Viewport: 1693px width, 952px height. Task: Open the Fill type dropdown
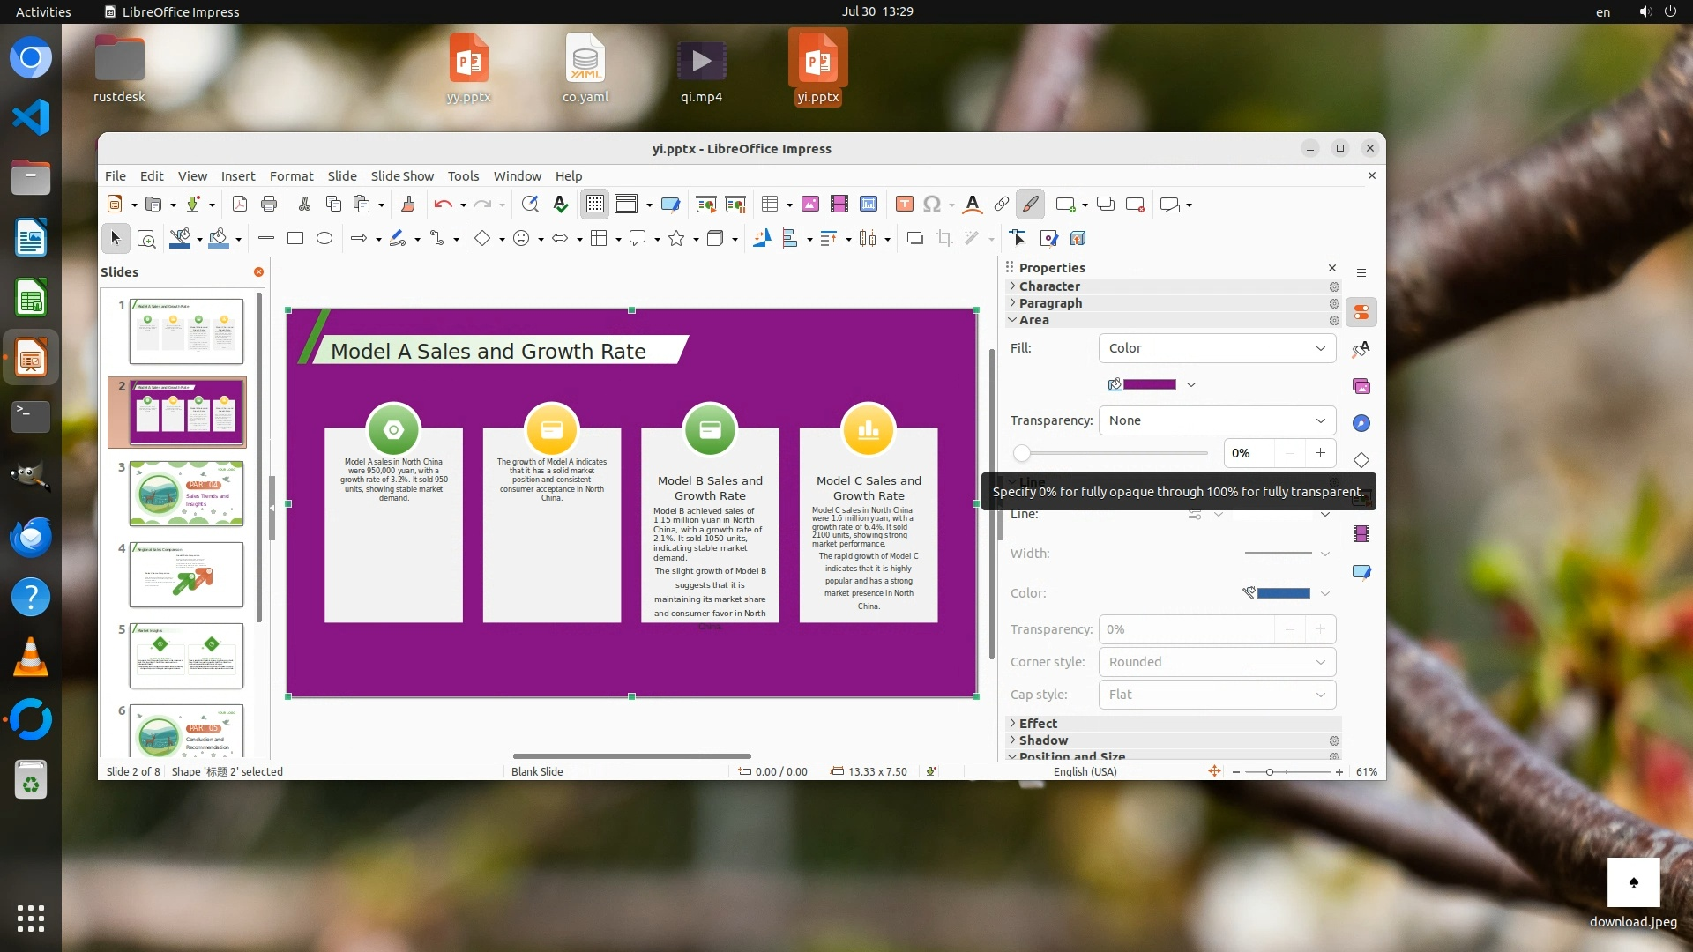pyautogui.click(x=1217, y=348)
